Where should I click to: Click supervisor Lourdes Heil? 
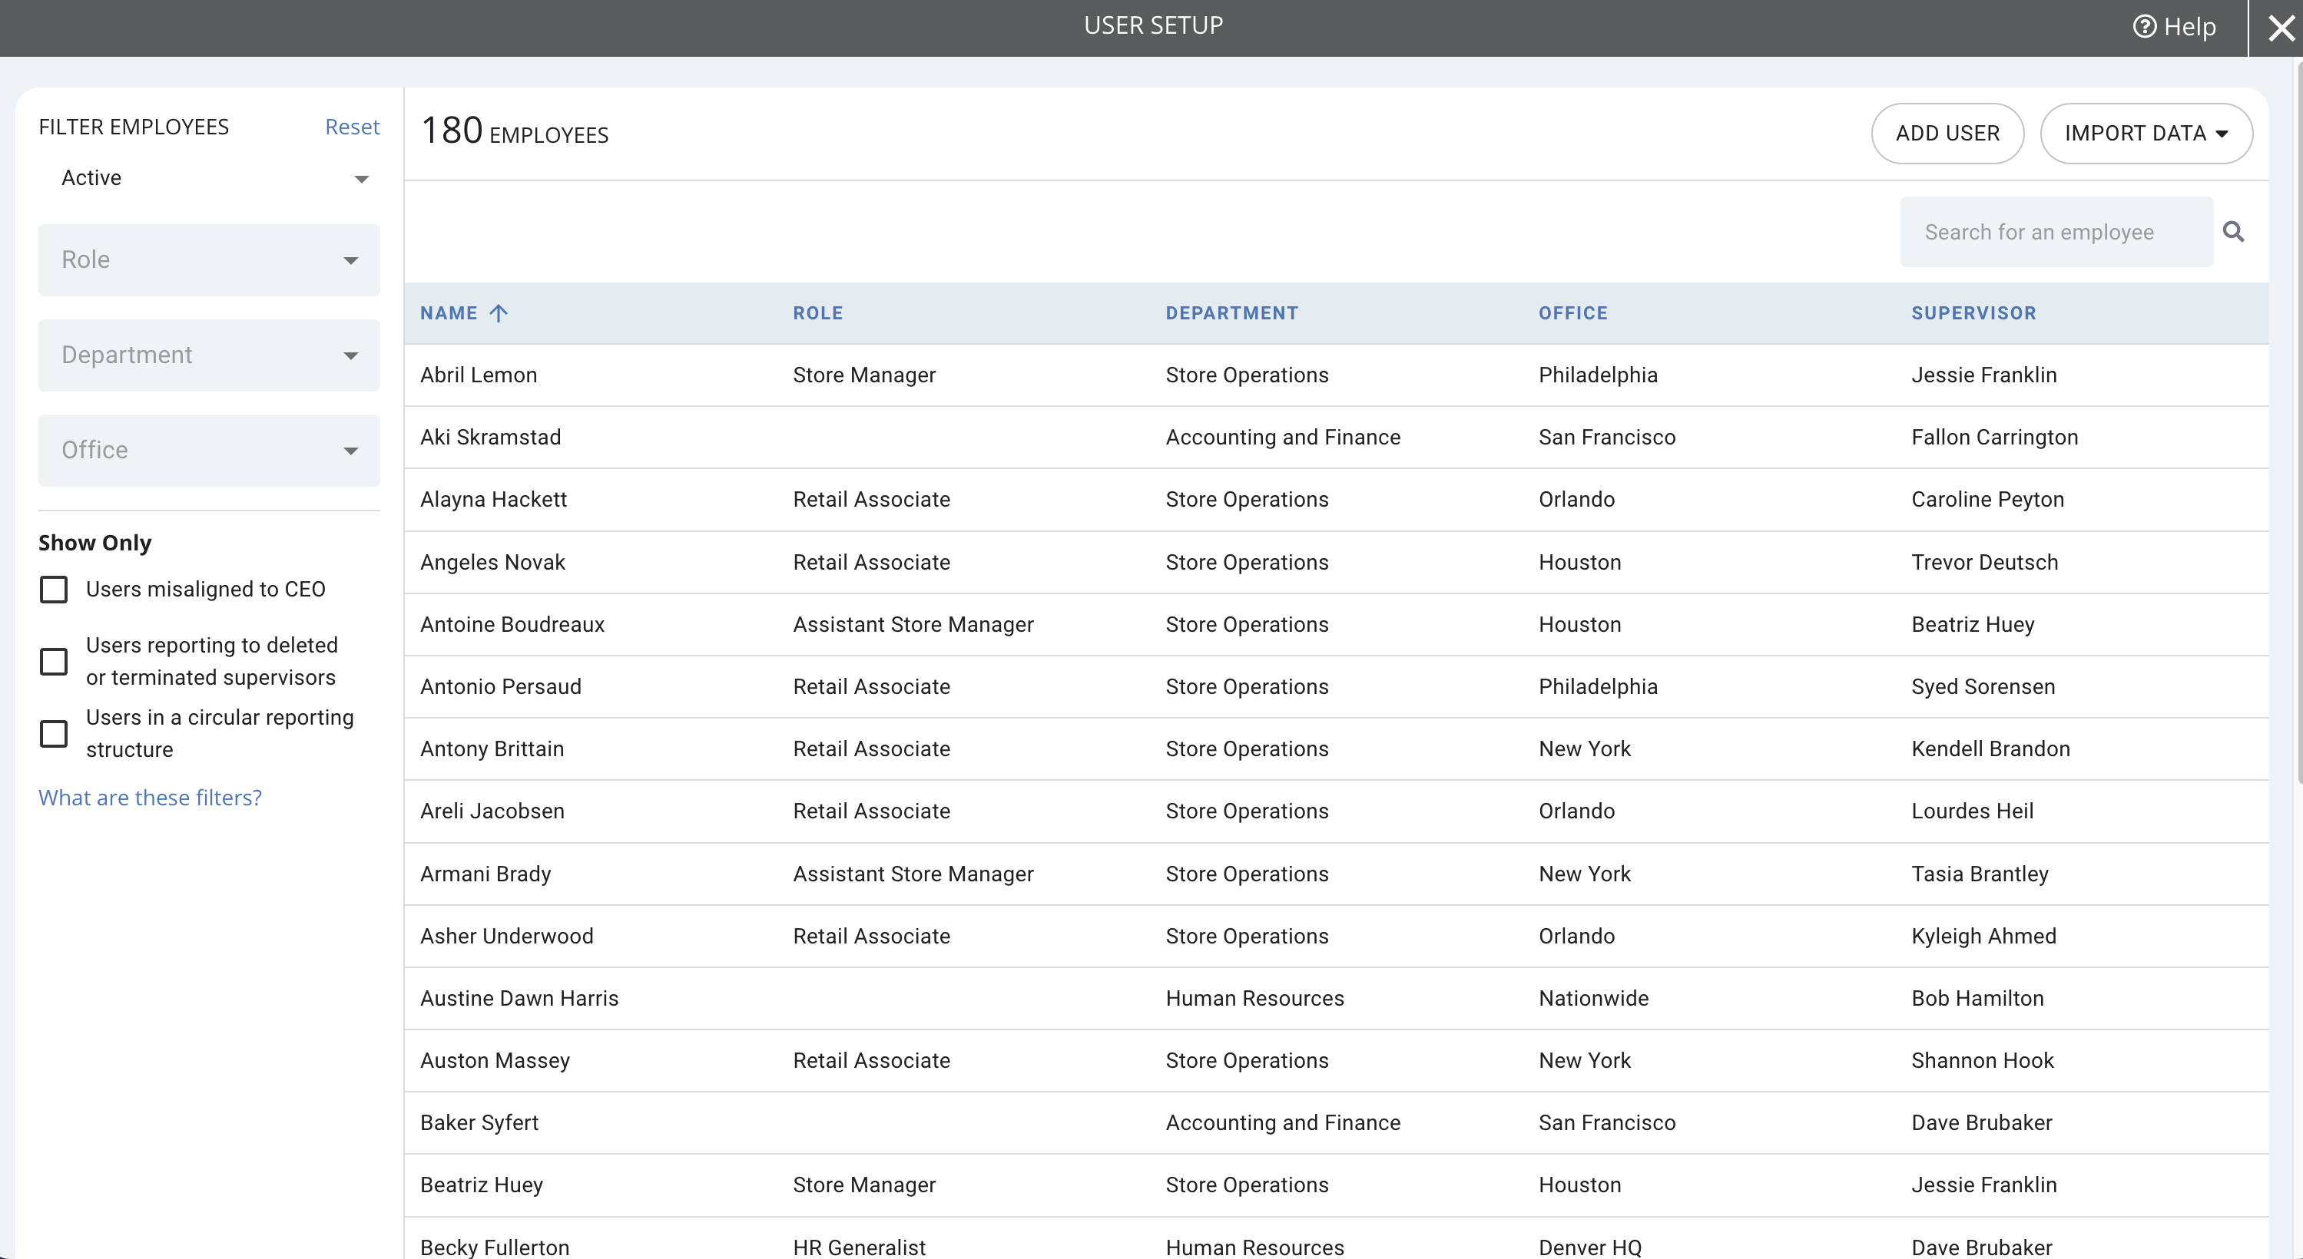[x=1972, y=811]
